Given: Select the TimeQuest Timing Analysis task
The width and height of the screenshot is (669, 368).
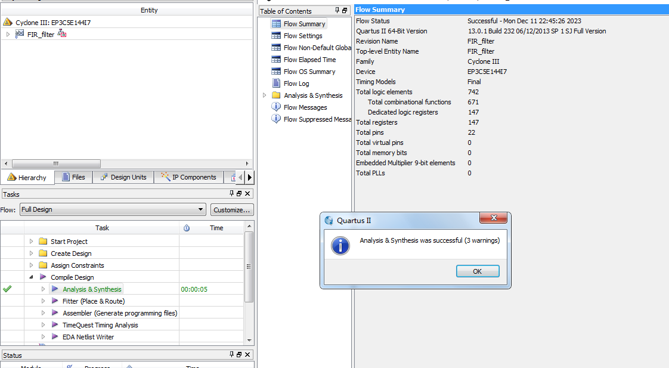Looking at the screenshot, I should pyautogui.click(x=100, y=325).
